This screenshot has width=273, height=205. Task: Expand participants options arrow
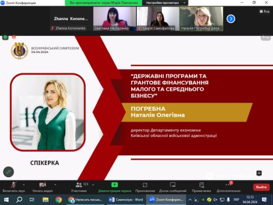tap(93, 185)
